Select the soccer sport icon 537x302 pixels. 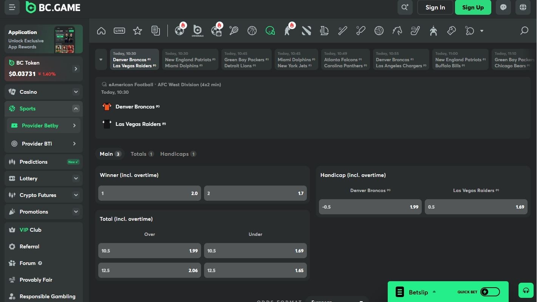180,31
